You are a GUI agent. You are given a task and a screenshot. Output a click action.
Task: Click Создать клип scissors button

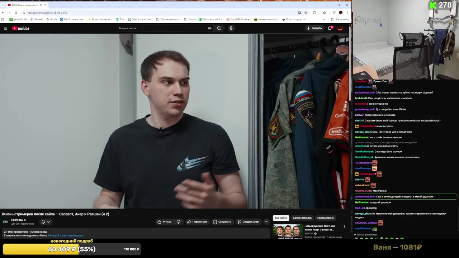point(248,222)
